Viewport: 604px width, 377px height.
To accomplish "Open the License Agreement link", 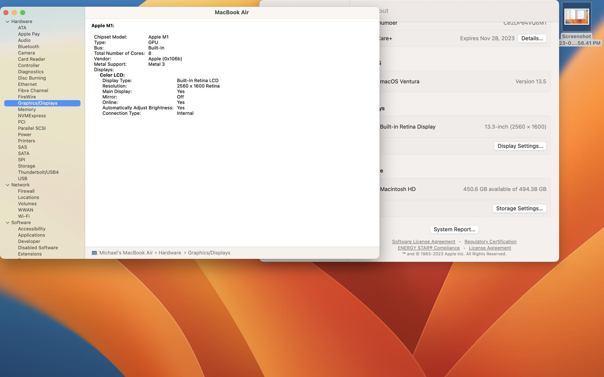I will coord(490,248).
